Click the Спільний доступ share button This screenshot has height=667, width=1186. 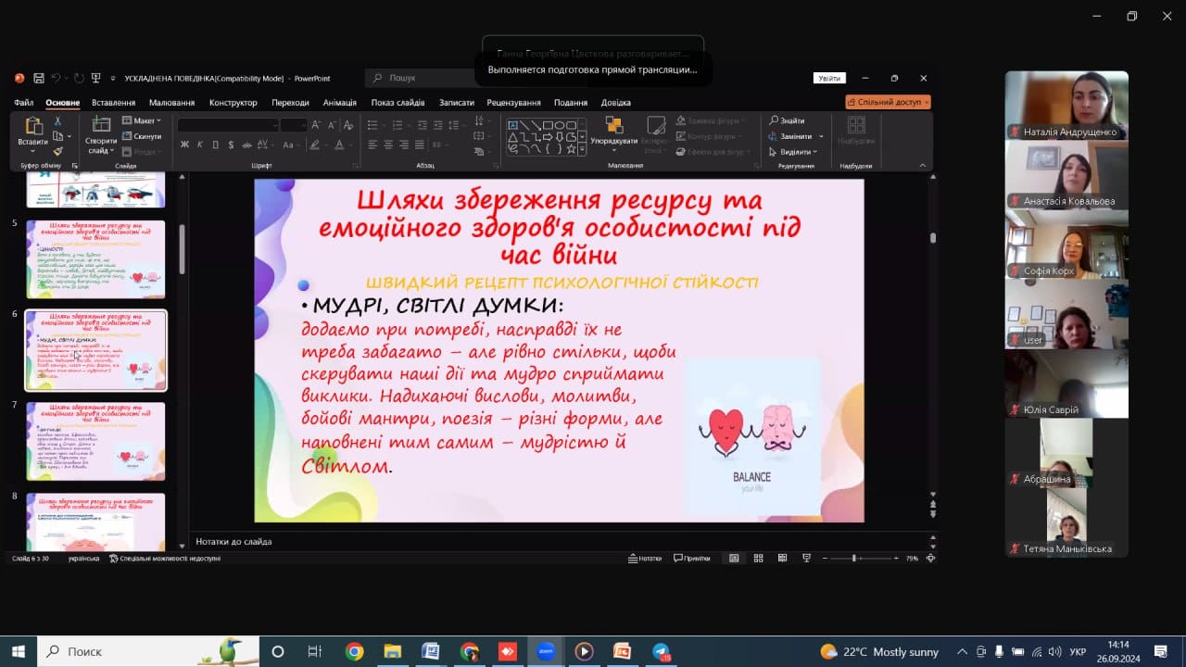889,102
